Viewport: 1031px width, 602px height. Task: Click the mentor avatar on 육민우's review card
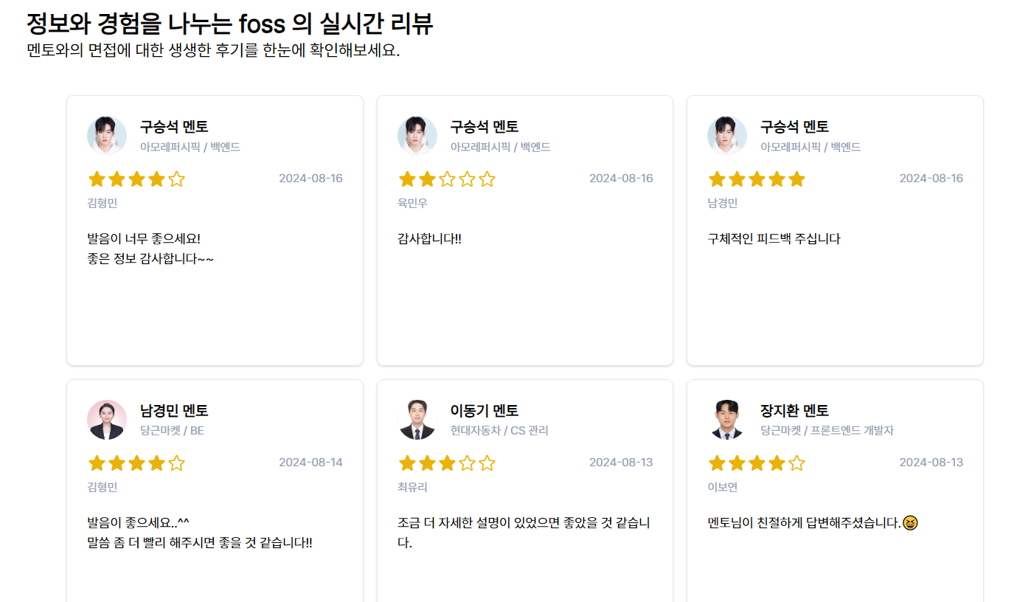click(417, 136)
